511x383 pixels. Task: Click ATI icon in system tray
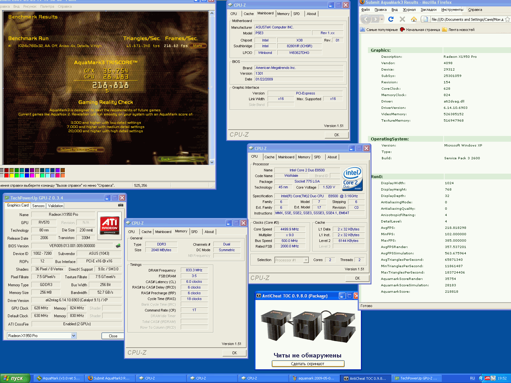[x=487, y=378]
